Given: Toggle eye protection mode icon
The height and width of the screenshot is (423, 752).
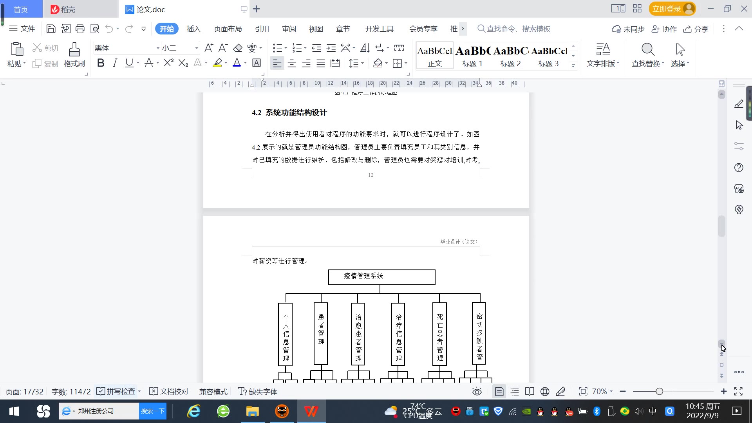Looking at the screenshot, I should click(477, 391).
